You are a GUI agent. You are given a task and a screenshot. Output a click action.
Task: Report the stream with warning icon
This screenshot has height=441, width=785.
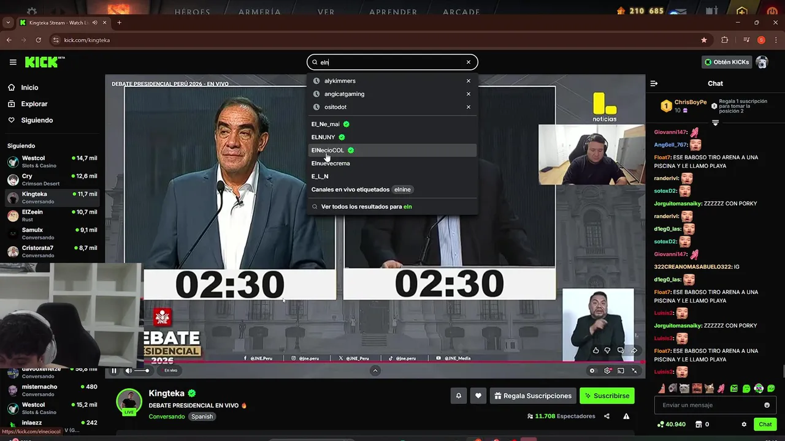pos(626,417)
